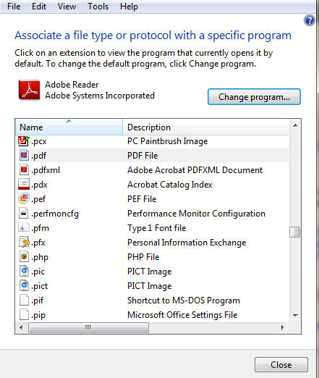
Task: Click the Acrobat Catalog Index description
Action: click(170, 185)
